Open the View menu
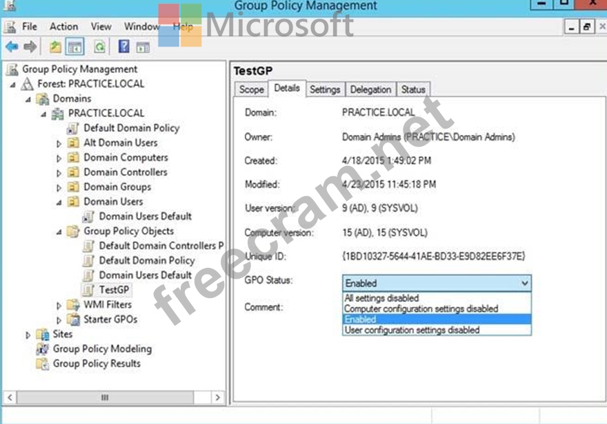The width and height of the screenshot is (607, 424). (101, 27)
